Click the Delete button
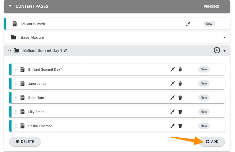This screenshot has width=235, height=152. click(25, 142)
